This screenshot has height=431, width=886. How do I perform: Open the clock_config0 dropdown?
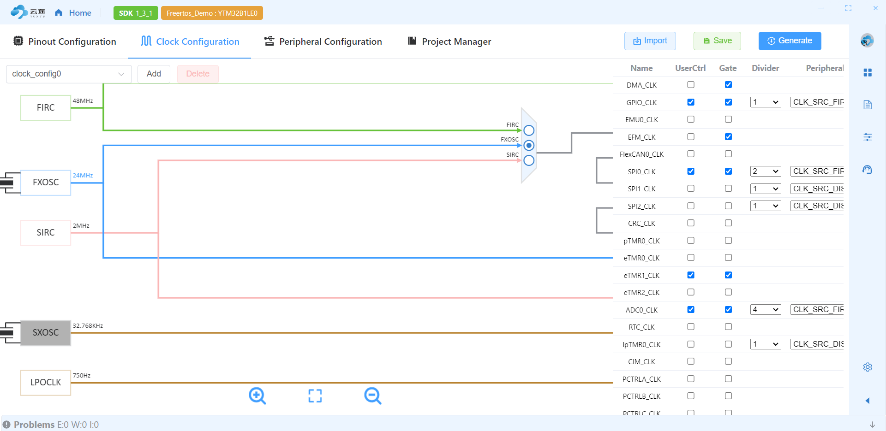(69, 74)
